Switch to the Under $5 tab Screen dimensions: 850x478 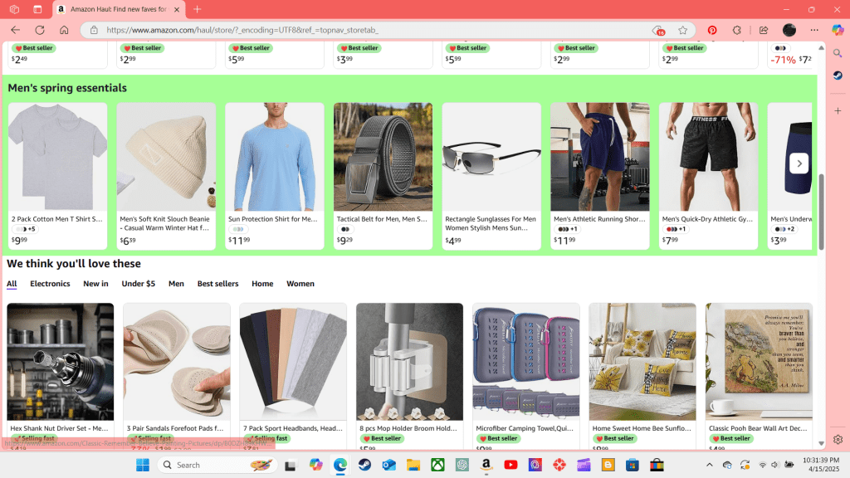click(x=138, y=284)
